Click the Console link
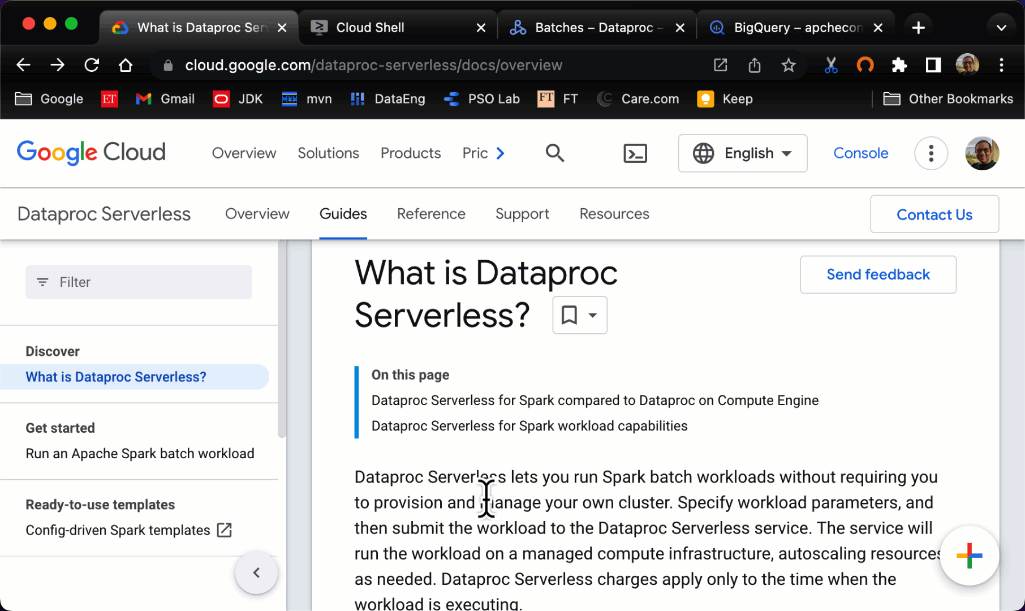The image size is (1025, 611). pos(860,153)
